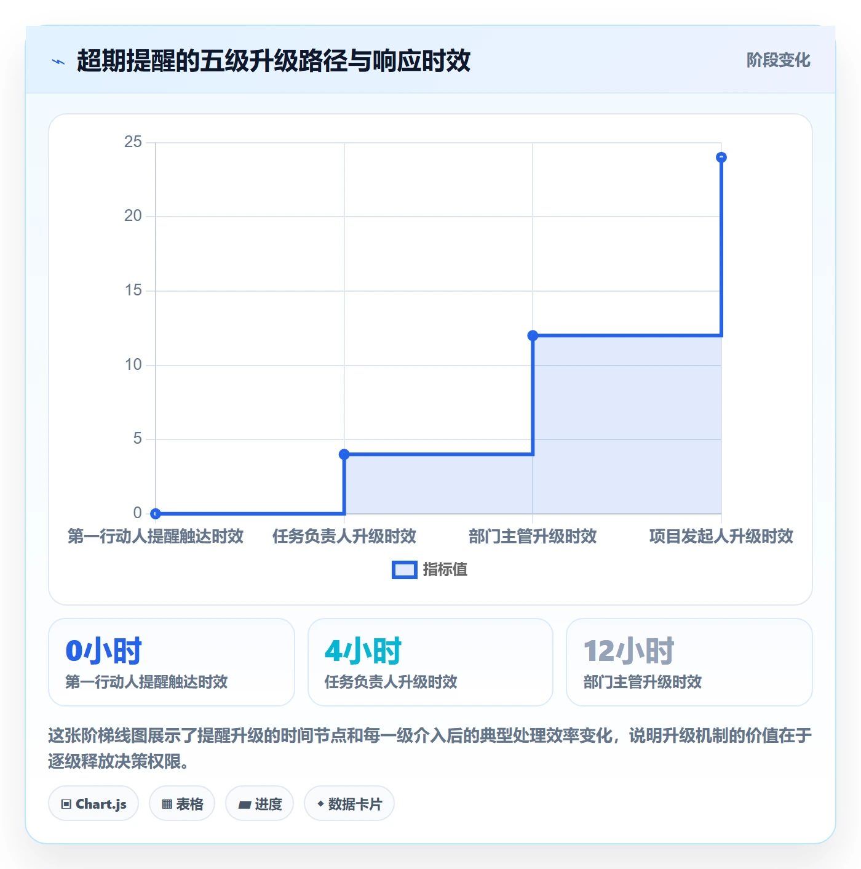The height and width of the screenshot is (869, 861).
Task: Click the y-axis value 10
Action: point(133,365)
